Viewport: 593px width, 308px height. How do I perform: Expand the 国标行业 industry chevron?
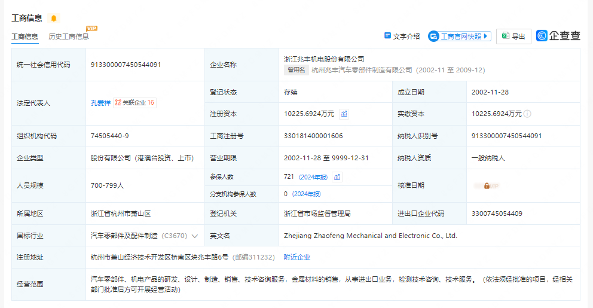pyautogui.click(x=195, y=236)
